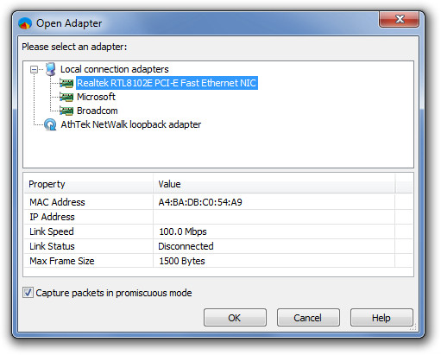This screenshot has height=355, width=441.
Task: Select Realtek RTL8102E PCI-E Fast Ethernet NIC
Action: pyautogui.click(x=167, y=83)
